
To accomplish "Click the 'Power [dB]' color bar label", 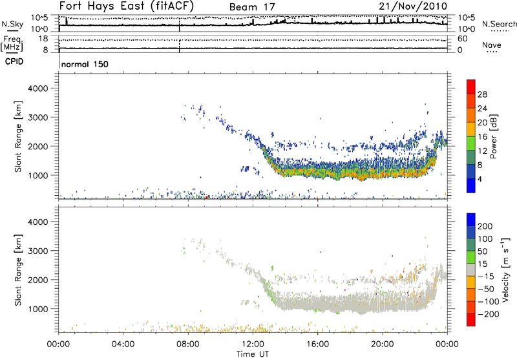I will (493, 136).
